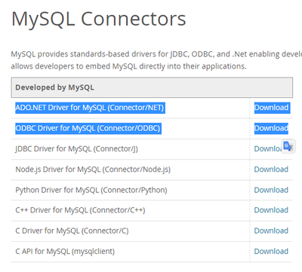The height and width of the screenshot is (272, 302).
Task: Click the MySQL drivers description paragraph
Action: (x=156, y=60)
